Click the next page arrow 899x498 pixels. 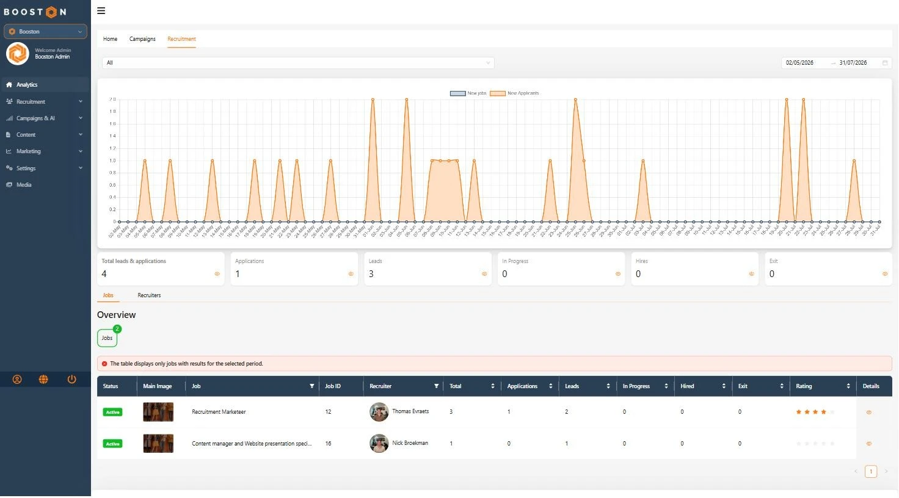[x=886, y=472]
